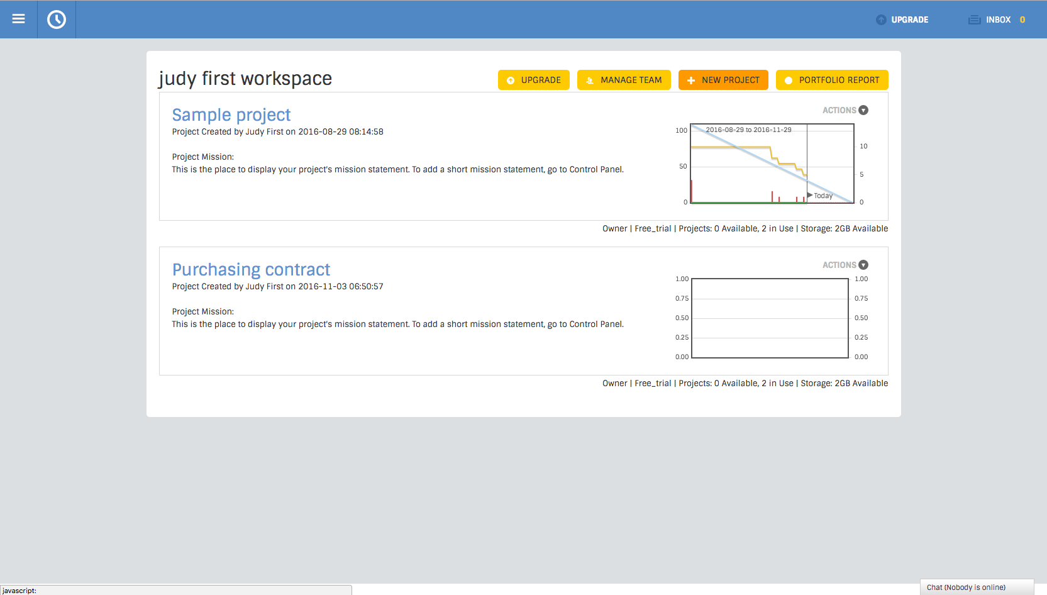Click the 'judy first workspace' title

(245, 79)
